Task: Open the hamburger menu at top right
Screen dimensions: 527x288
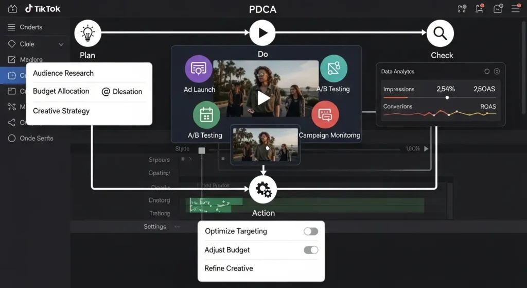Action: point(515,9)
